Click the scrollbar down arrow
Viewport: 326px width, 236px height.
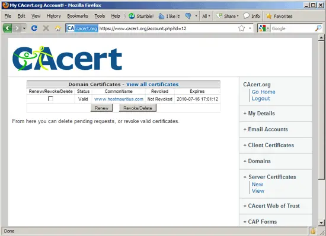point(321,222)
